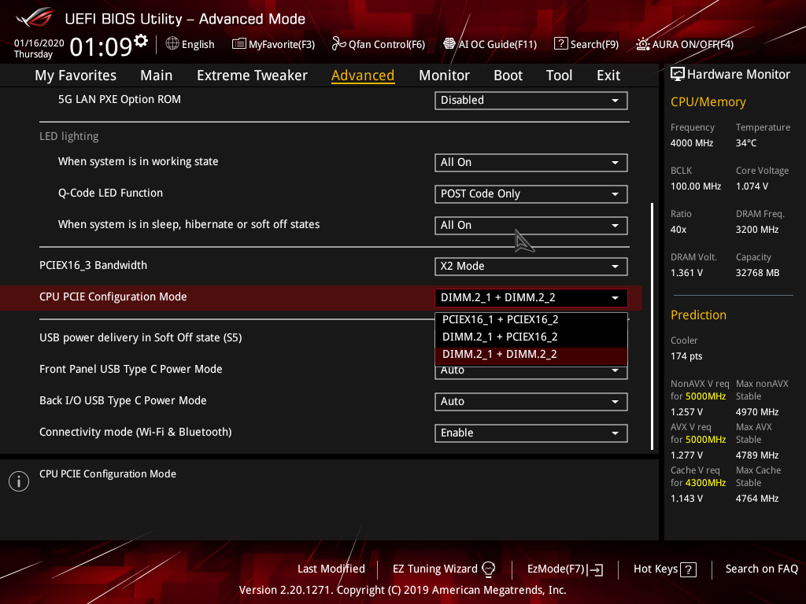Click the 4000 MHz frequency value
Image resolution: width=806 pixels, height=604 pixels.
(692, 143)
